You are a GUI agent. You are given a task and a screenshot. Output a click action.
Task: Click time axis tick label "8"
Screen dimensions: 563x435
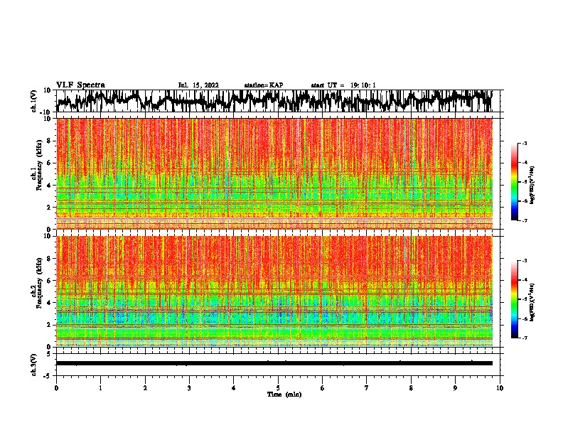(411, 388)
